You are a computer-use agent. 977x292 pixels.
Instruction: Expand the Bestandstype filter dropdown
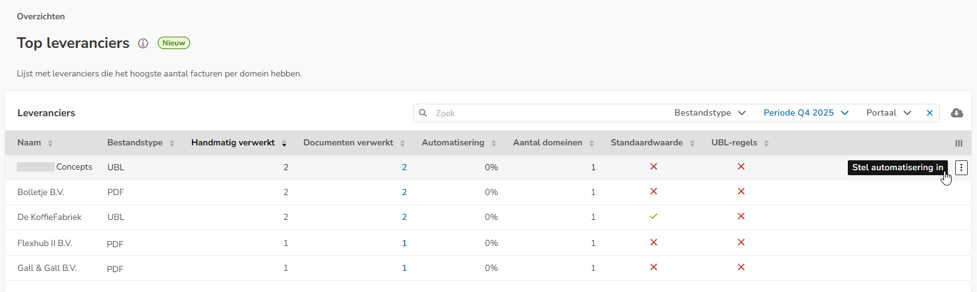(x=709, y=113)
